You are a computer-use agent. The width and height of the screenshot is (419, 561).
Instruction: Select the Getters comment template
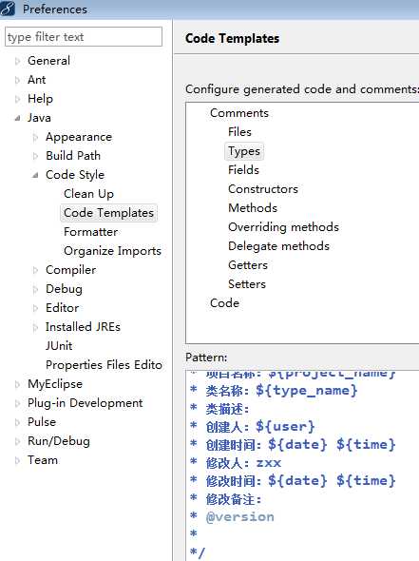[x=248, y=265]
